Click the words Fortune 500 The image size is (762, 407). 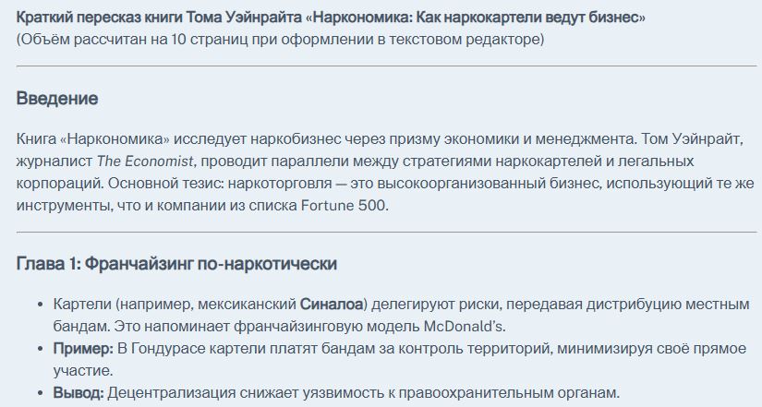pyautogui.click(x=344, y=206)
